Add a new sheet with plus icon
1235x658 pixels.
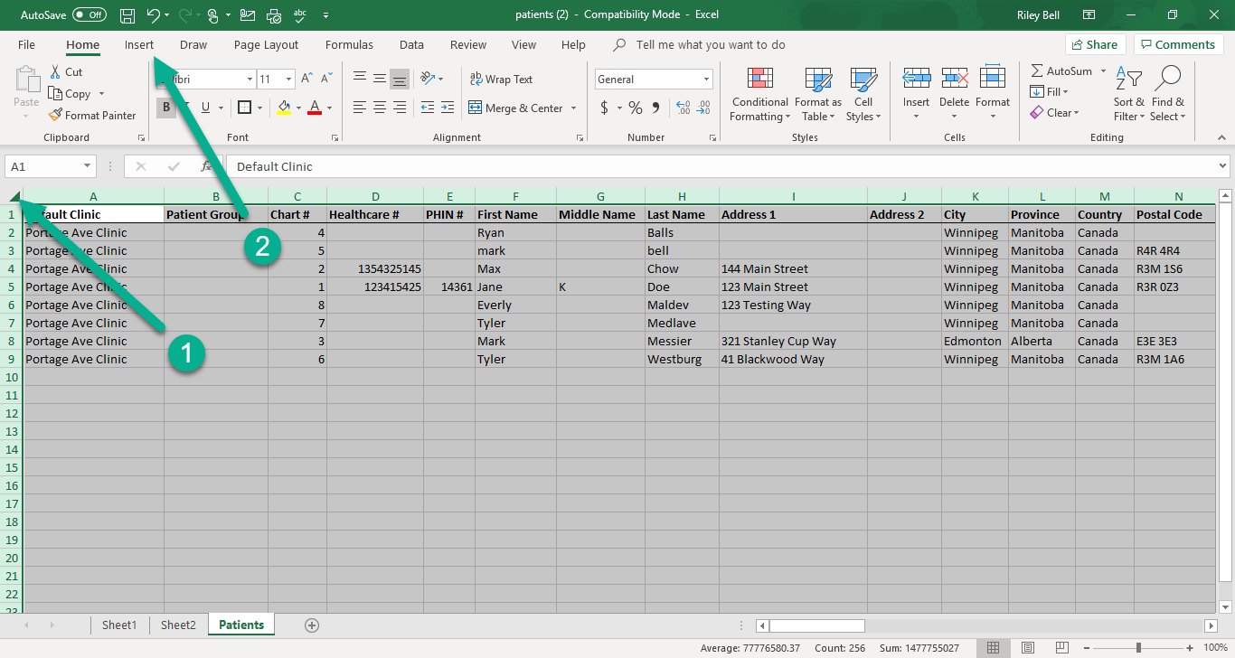tap(312, 625)
